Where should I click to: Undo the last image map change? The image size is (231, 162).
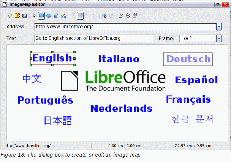(x=104, y=16)
